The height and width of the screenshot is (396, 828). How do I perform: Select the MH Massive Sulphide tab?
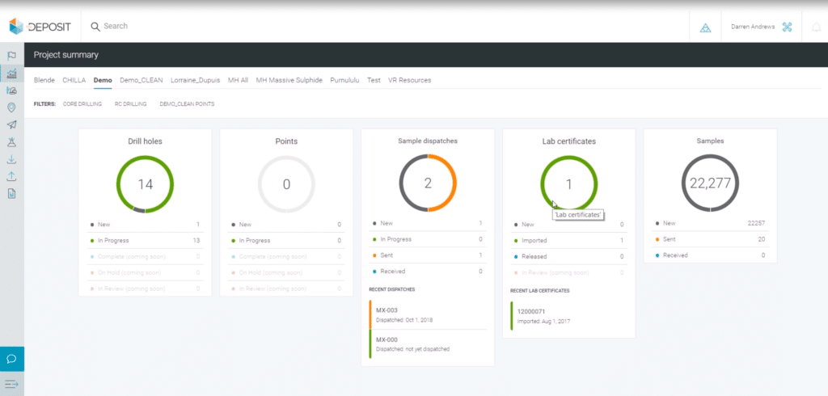point(289,80)
